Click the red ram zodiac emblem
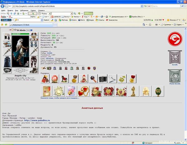The height and width of the screenshot is (145, 187). (x=175, y=39)
